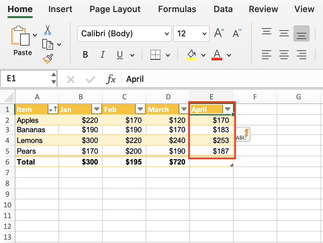This screenshot has height=243, width=323.
Task: Select the $187 April cell
Action: click(x=212, y=151)
